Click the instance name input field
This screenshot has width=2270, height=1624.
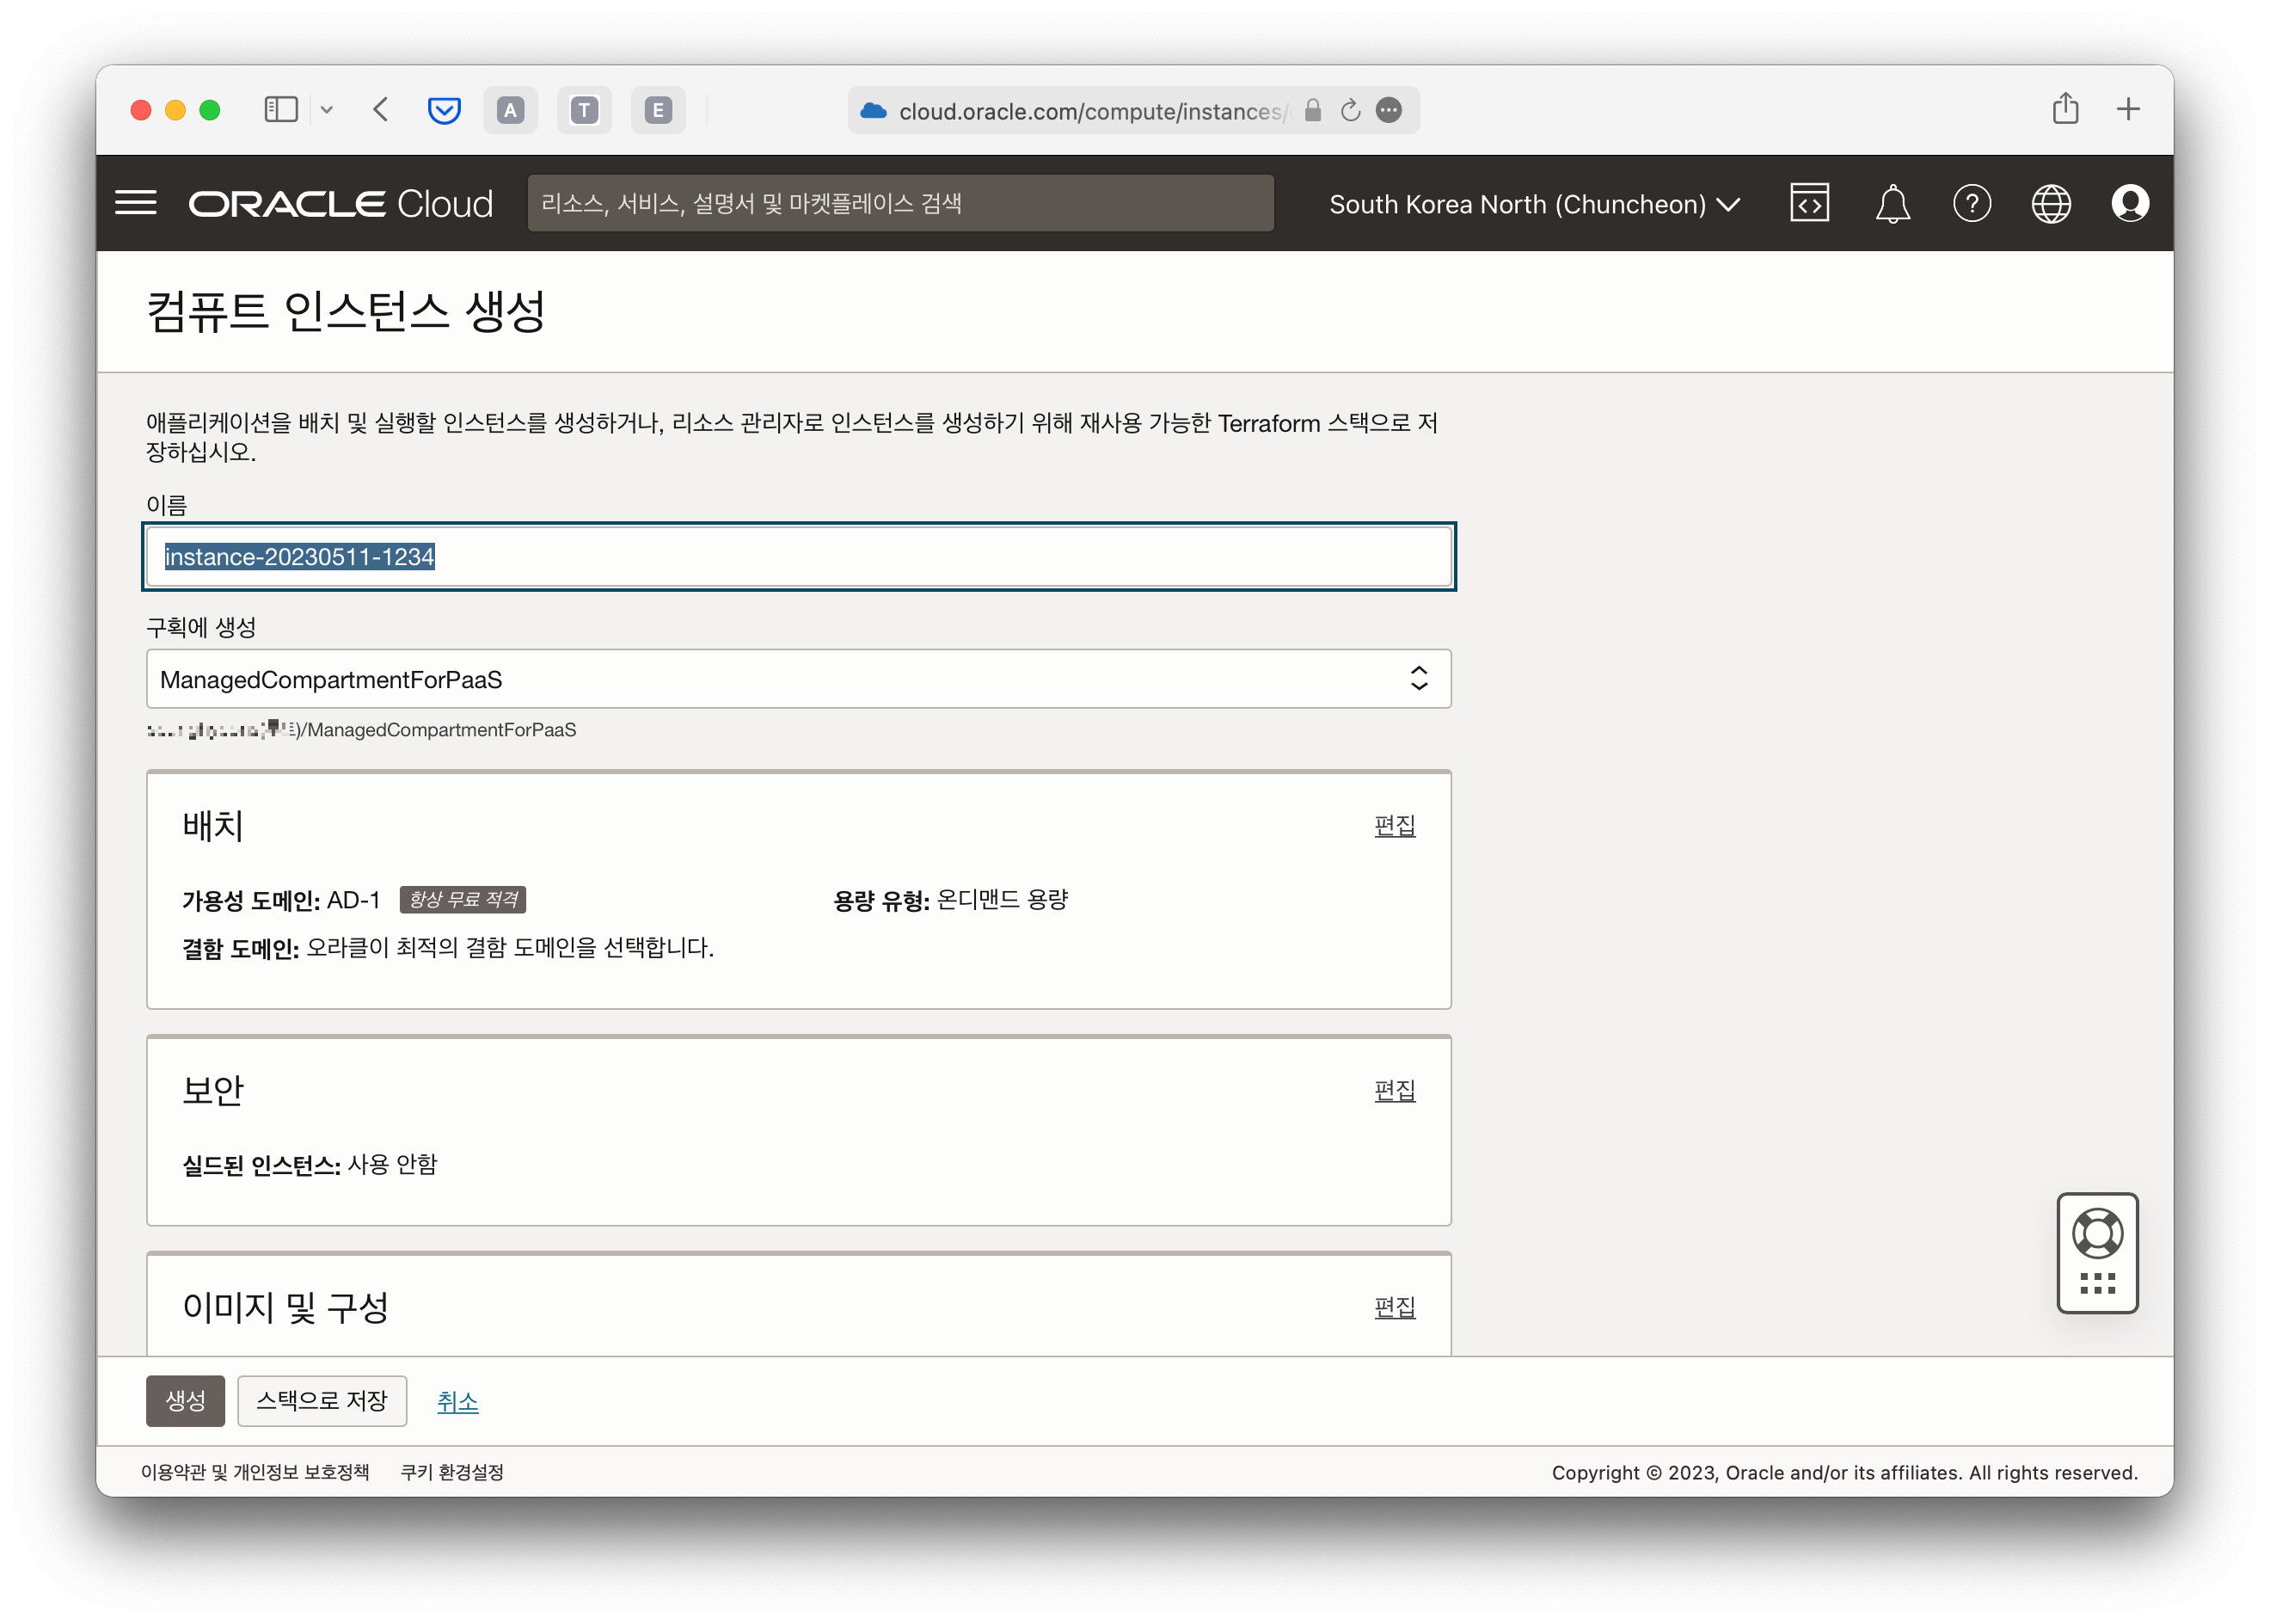point(798,557)
